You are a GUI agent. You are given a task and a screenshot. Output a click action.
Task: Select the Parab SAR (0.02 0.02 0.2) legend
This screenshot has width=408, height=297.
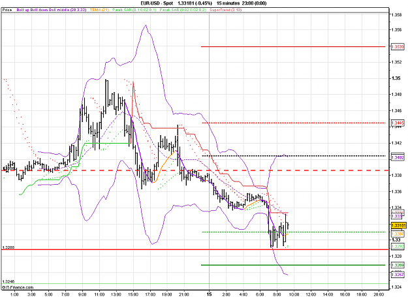(x=183, y=10)
